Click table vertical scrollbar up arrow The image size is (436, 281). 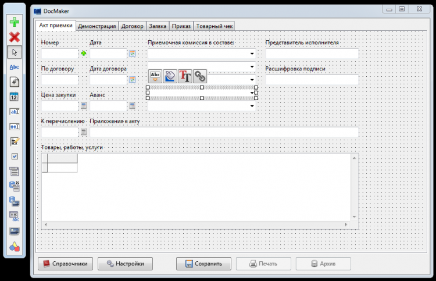(x=354, y=158)
